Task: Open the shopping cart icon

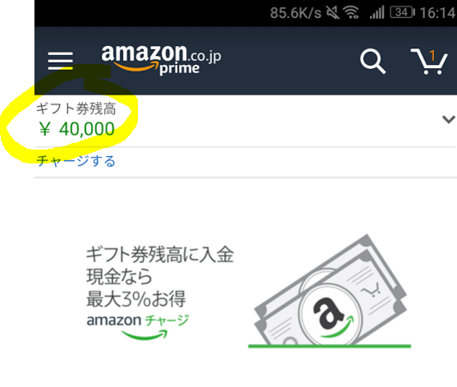Action: (429, 62)
